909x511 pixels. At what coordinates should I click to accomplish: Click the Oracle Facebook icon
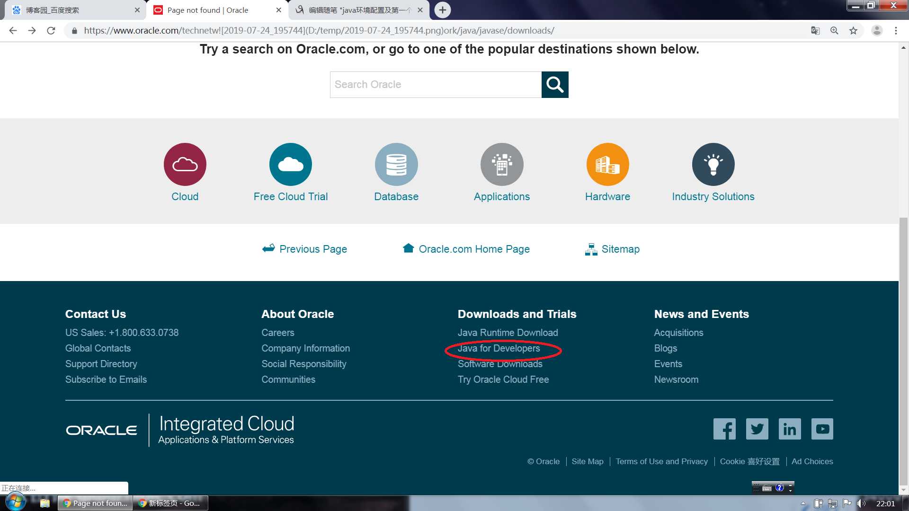coord(725,429)
